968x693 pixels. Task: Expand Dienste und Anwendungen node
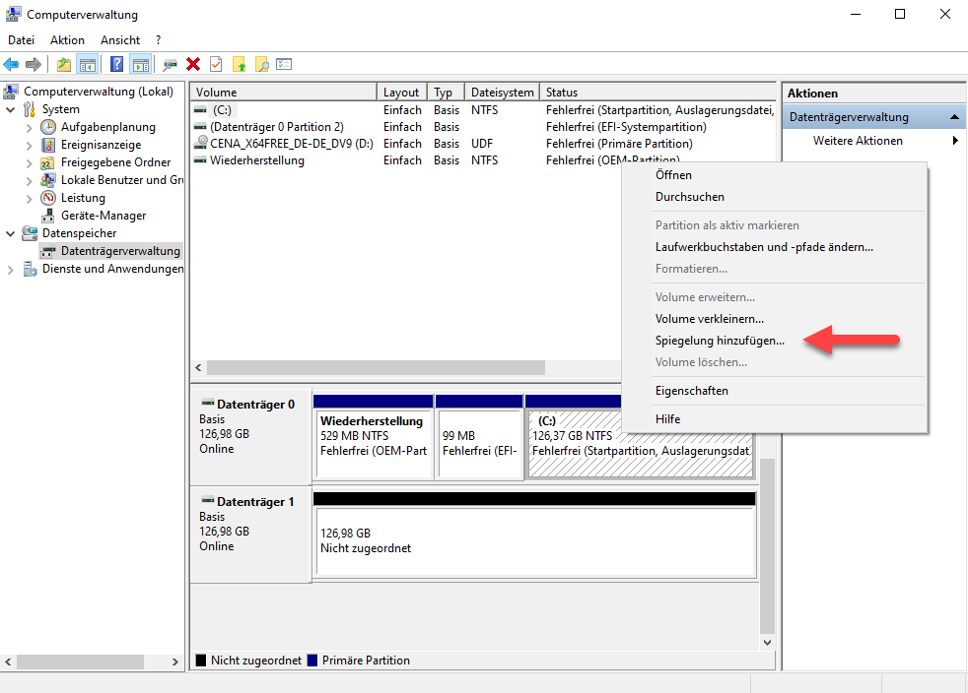(11, 269)
